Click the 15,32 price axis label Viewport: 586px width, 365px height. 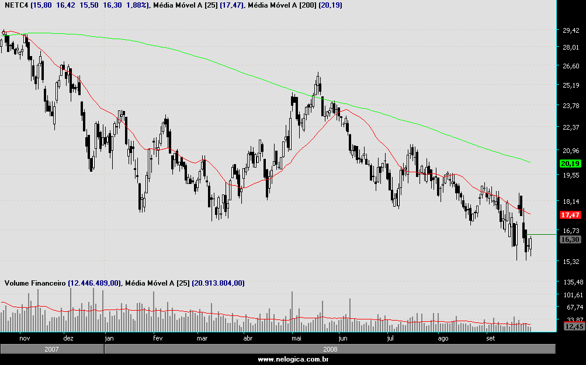571,262
